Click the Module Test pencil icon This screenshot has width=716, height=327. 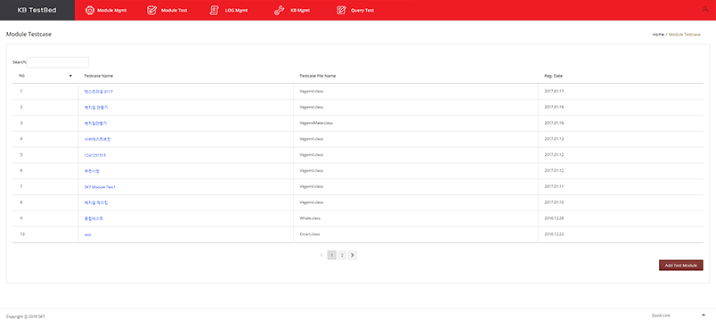(151, 10)
